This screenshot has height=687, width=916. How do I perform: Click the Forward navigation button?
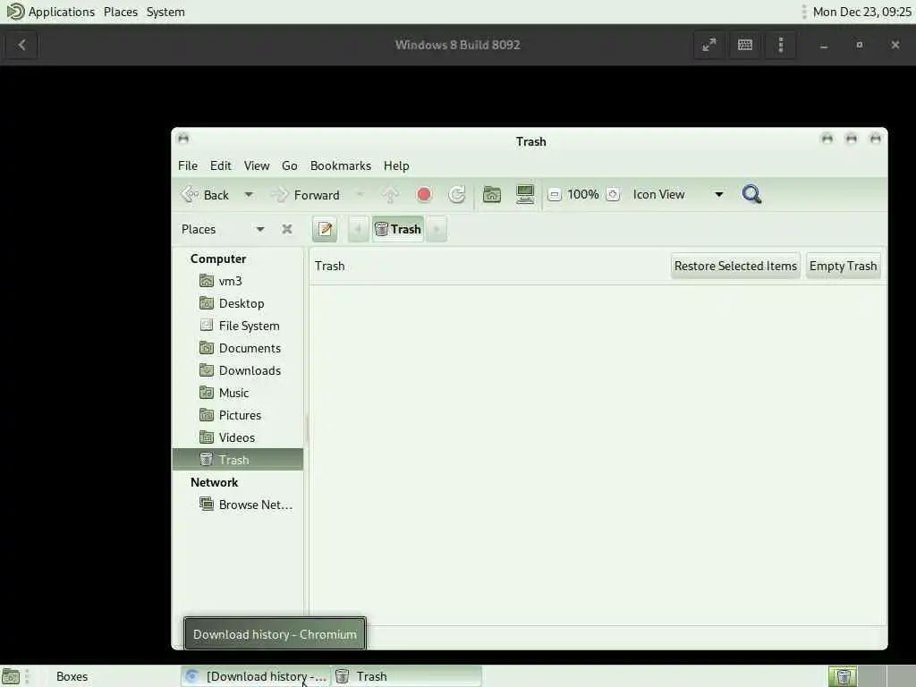click(x=306, y=194)
